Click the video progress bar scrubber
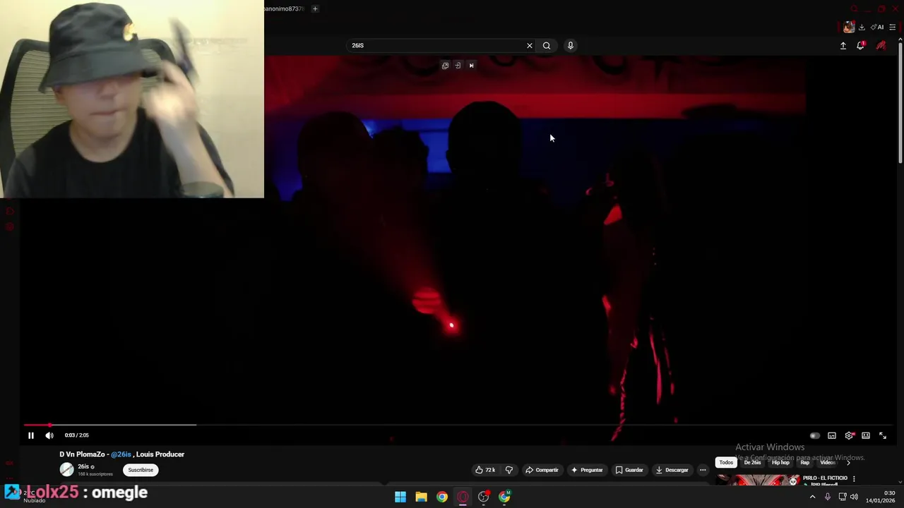The image size is (904, 508). tap(49, 425)
